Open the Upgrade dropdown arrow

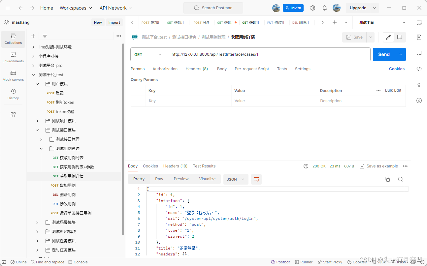375,8
